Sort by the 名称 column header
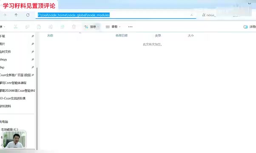Viewport: 256px width, 153px height. [50, 36]
